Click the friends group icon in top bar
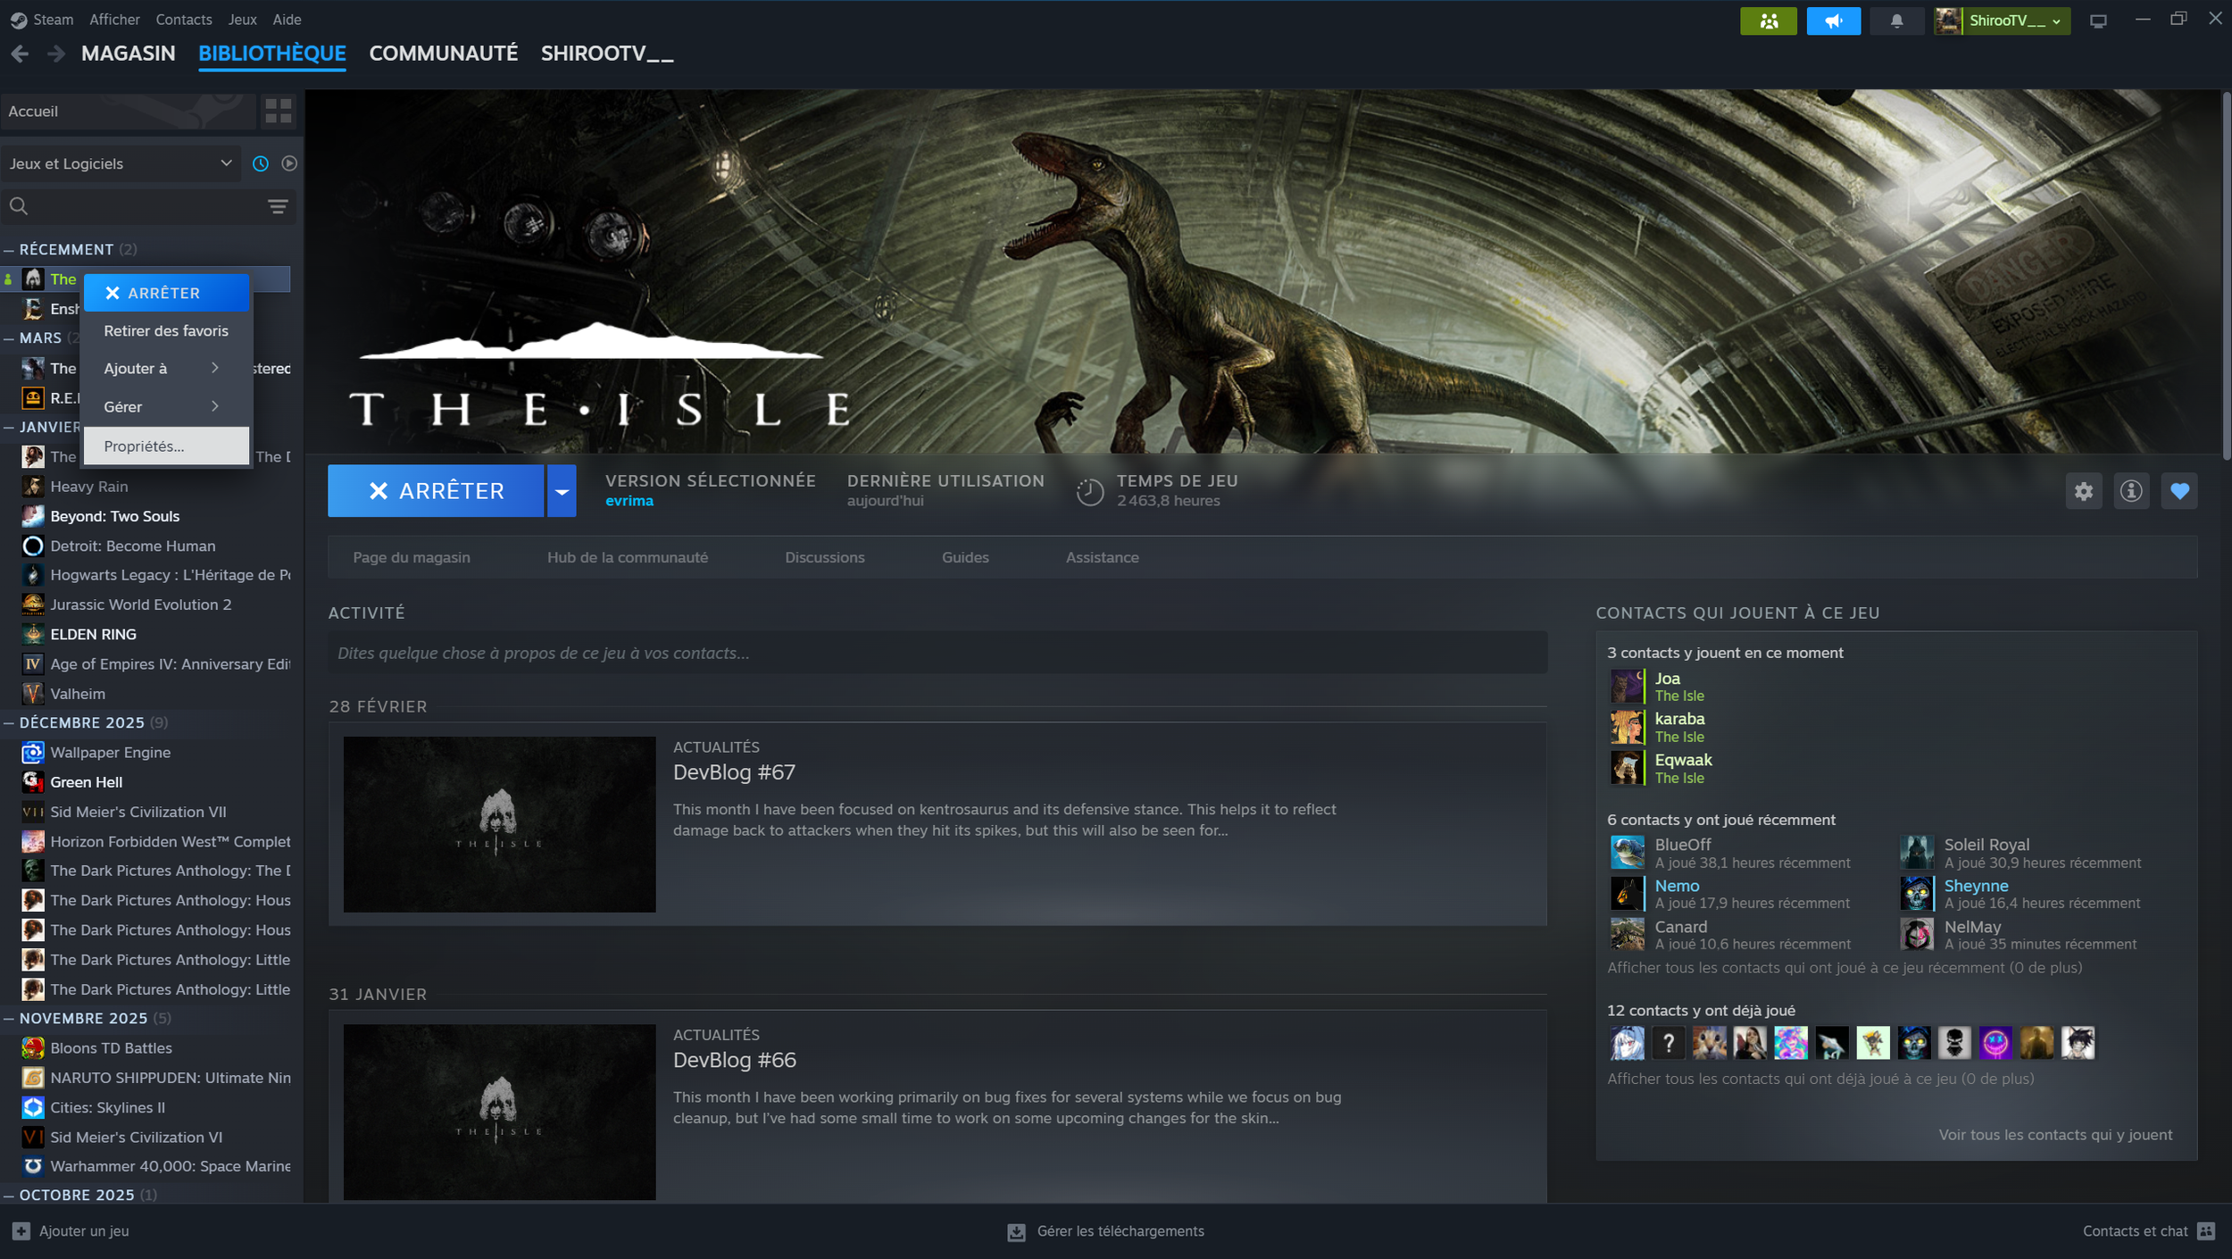This screenshot has width=2232, height=1259. 1768,21
